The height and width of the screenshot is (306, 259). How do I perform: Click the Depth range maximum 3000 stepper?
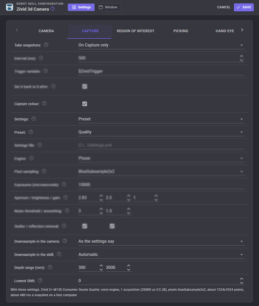click(x=128, y=268)
